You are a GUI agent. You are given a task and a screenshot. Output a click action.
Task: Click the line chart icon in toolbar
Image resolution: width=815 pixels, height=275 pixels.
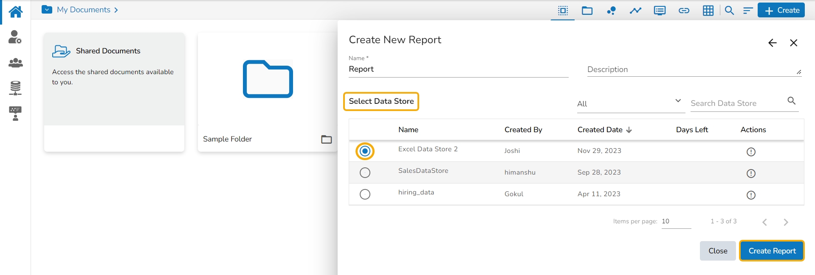coord(635,11)
